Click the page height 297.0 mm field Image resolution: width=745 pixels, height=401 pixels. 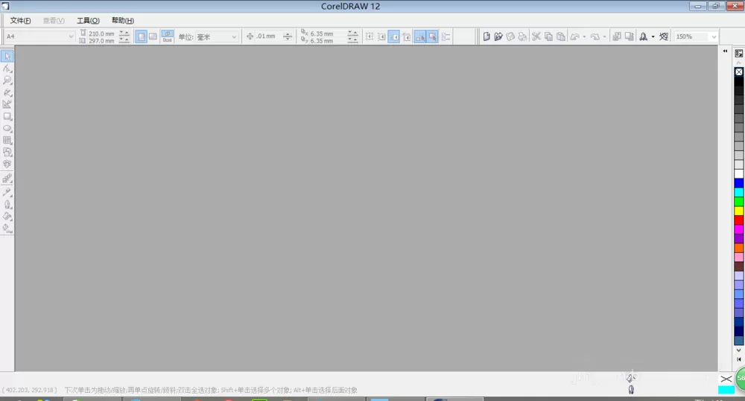(x=102, y=40)
